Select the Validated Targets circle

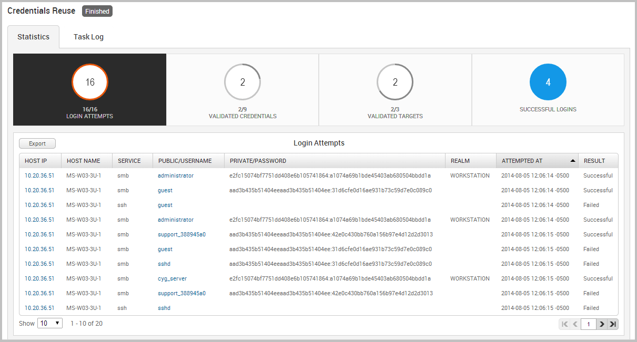pos(395,82)
